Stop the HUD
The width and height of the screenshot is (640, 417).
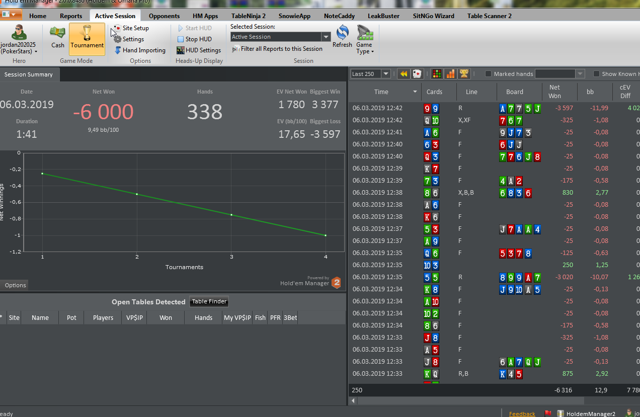pyautogui.click(x=195, y=39)
